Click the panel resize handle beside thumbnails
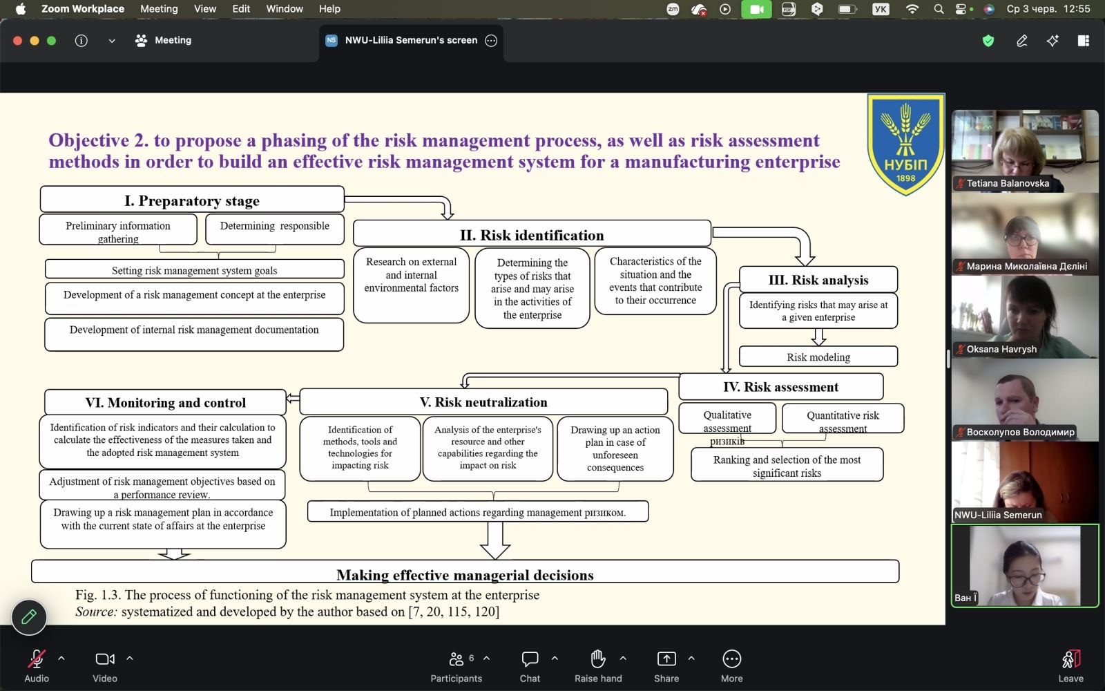The height and width of the screenshot is (691, 1105). tap(948, 359)
